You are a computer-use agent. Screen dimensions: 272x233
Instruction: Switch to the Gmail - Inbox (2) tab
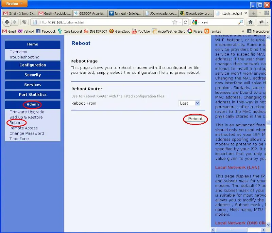[x=19, y=13]
